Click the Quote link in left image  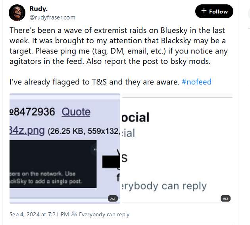coord(76,112)
